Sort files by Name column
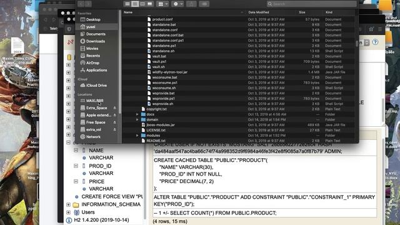 [128, 12]
